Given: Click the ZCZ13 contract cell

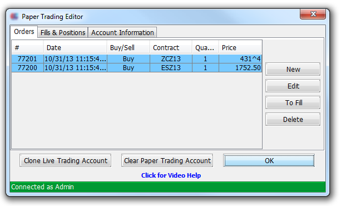Looking at the screenshot, I should coord(171,59).
